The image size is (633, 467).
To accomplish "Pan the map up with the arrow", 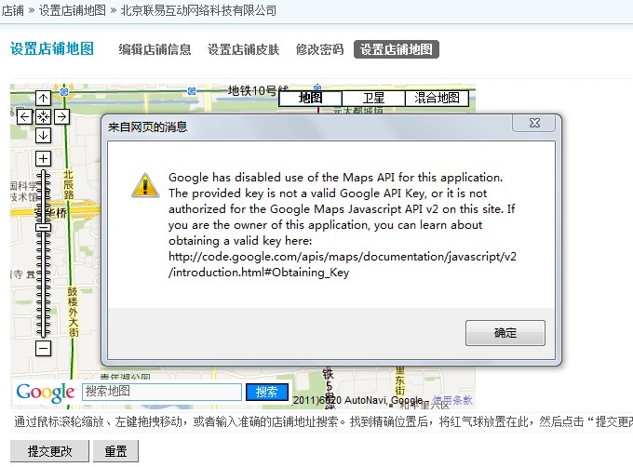I will (43, 98).
